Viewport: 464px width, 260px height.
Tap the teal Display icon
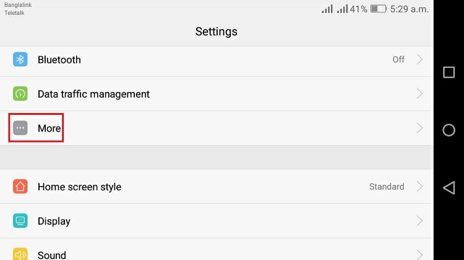[x=20, y=220]
